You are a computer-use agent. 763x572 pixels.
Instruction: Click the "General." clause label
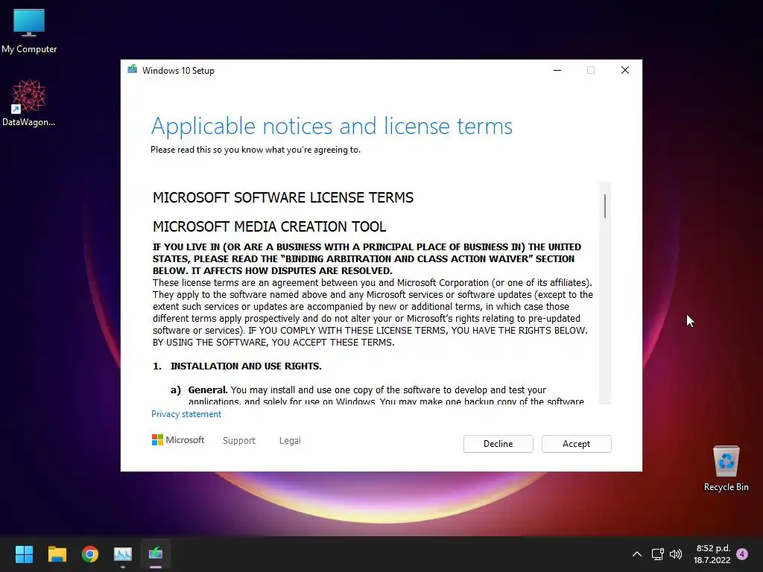tap(208, 390)
